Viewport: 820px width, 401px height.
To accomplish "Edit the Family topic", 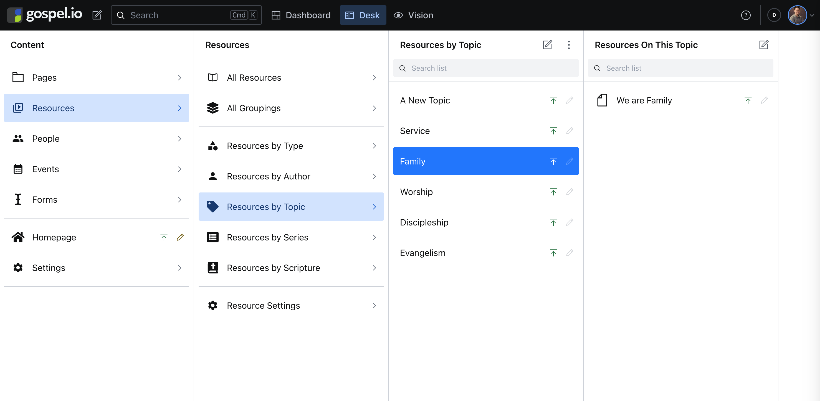I will [x=570, y=161].
